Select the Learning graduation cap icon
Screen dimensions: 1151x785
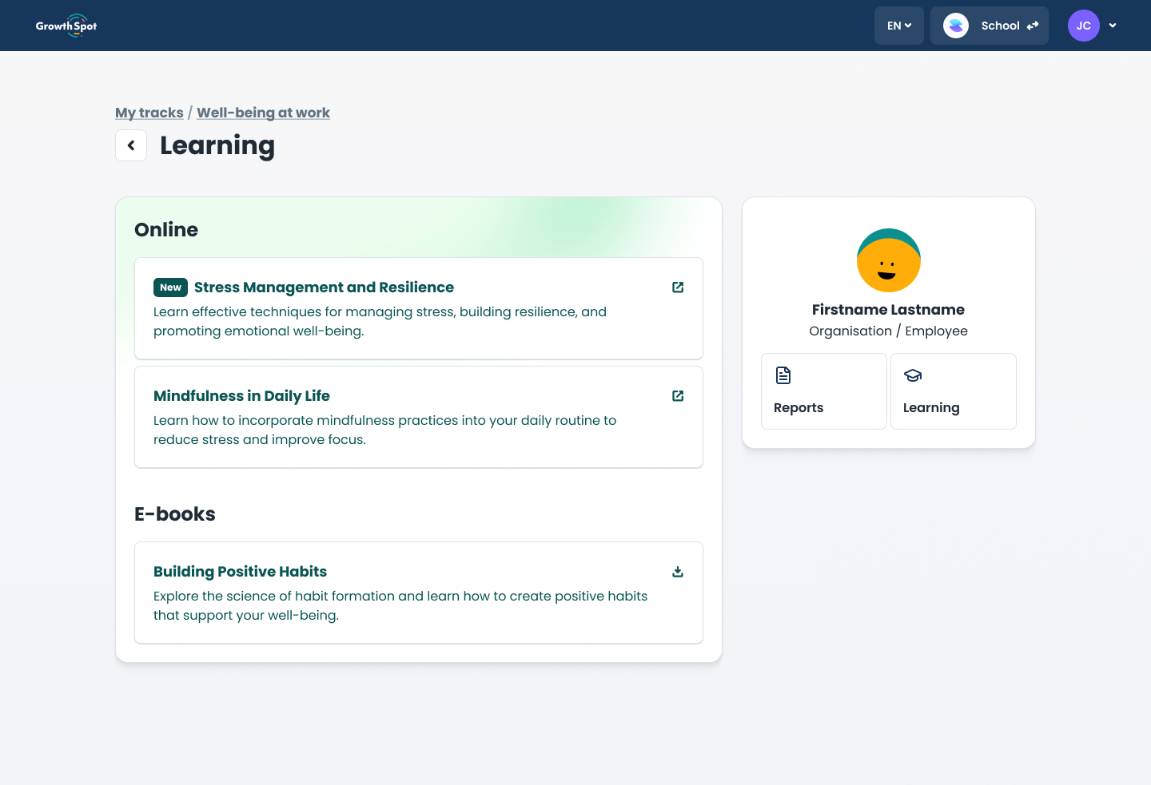coord(912,375)
